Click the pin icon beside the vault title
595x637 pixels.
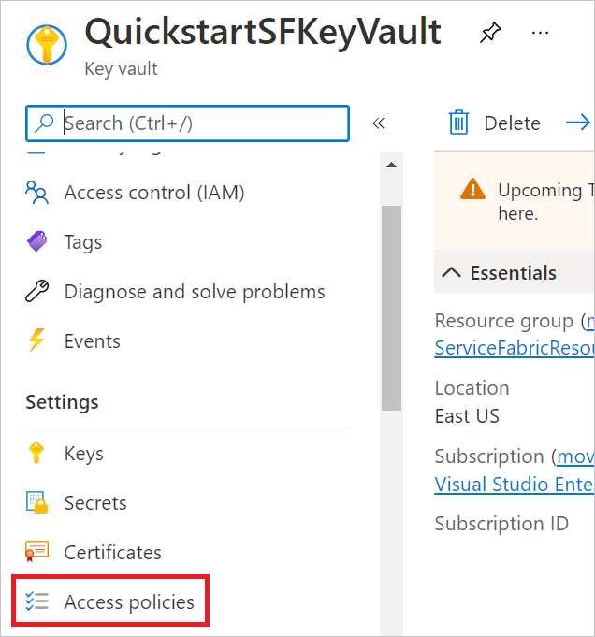(489, 34)
